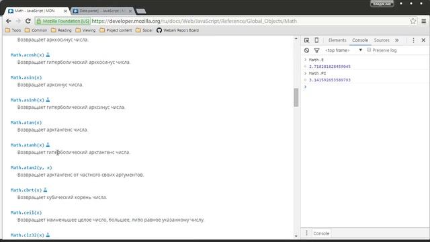This screenshot has width=430, height=242.
Task: Click experimental flask icon next to Math.cbrt
Action: coord(46,190)
